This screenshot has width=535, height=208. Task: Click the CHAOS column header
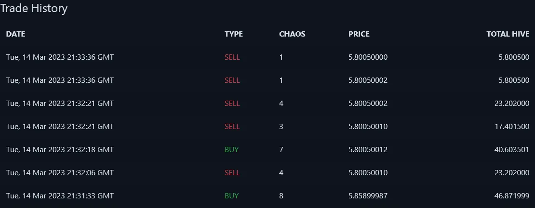(x=292, y=34)
